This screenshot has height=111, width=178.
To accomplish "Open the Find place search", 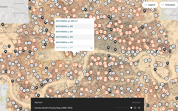I will click(169, 5).
